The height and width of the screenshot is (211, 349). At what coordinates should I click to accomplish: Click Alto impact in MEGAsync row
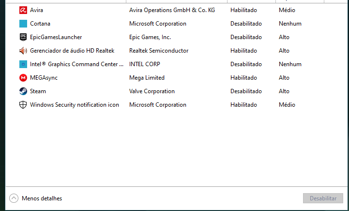pos(284,78)
